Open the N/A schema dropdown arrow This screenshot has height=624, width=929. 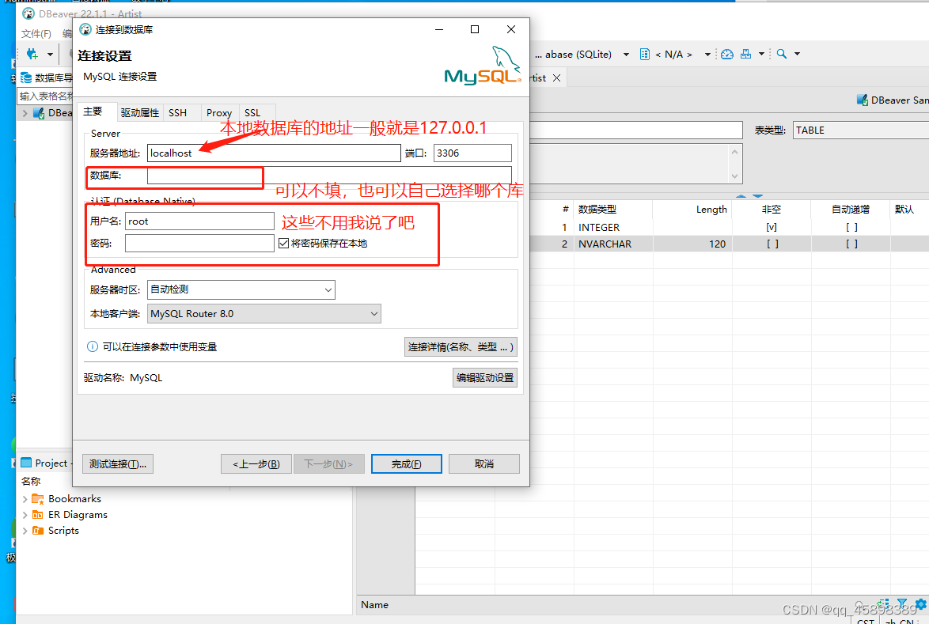(x=707, y=55)
